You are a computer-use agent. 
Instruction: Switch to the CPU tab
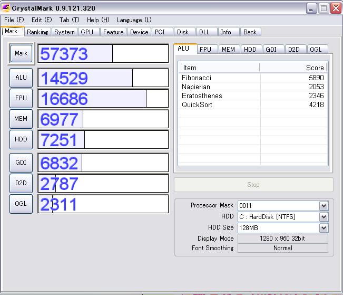(x=89, y=32)
